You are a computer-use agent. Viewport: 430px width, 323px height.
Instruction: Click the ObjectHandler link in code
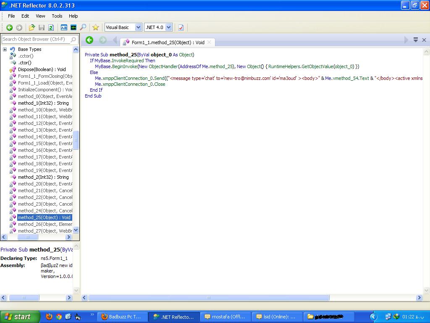[x=163, y=66]
